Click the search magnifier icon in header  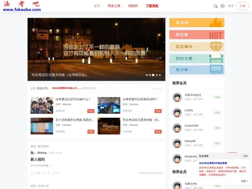click(215, 6)
